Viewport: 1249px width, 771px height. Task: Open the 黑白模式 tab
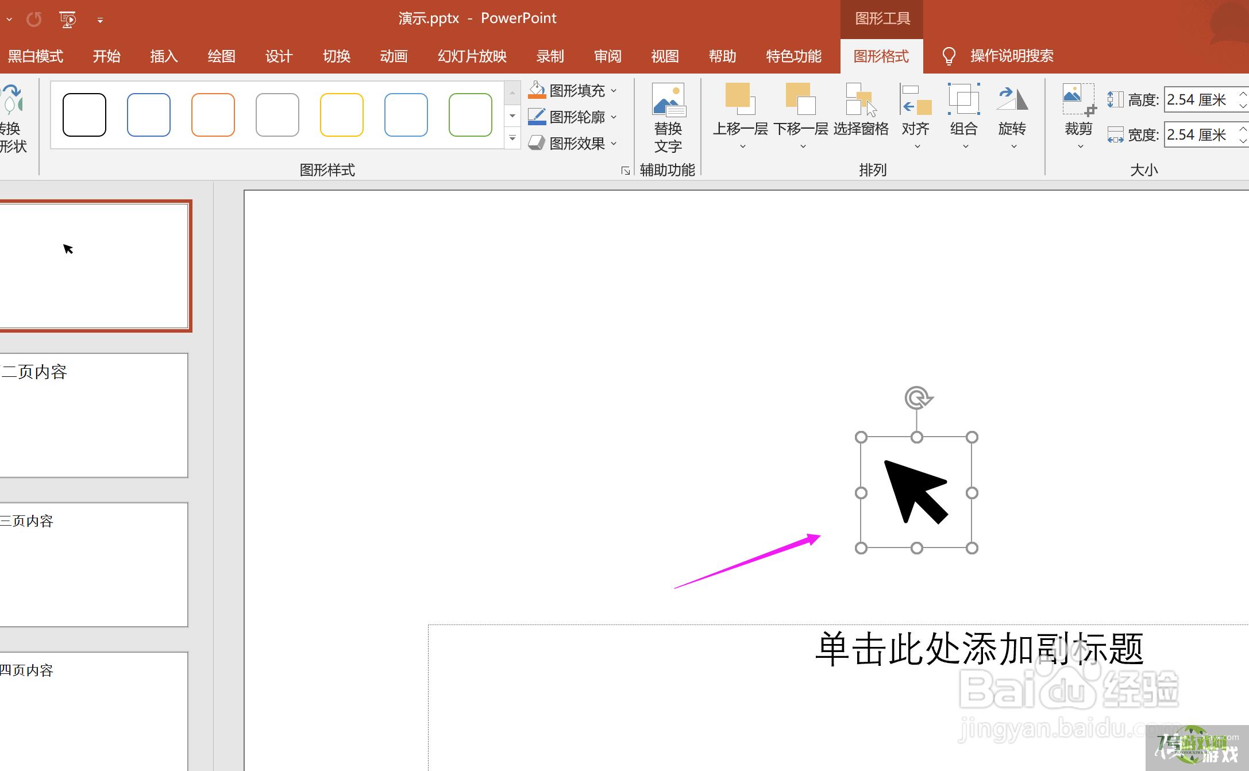(x=35, y=56)
